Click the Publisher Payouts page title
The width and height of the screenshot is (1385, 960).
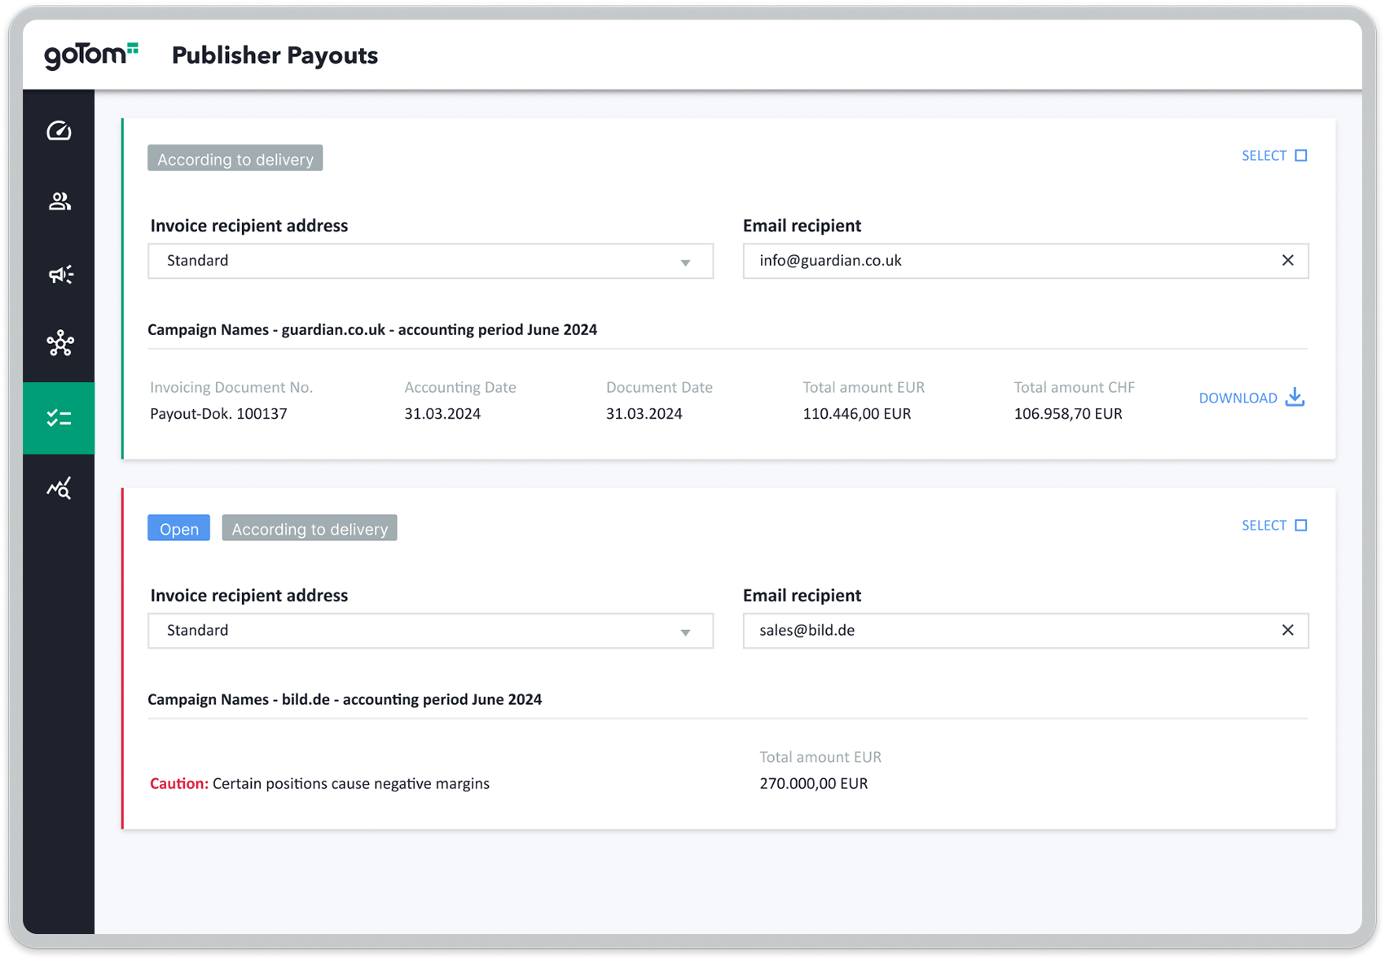pos(275,55)
